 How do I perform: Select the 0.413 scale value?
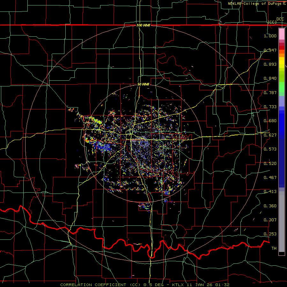[x=270, y=192]
